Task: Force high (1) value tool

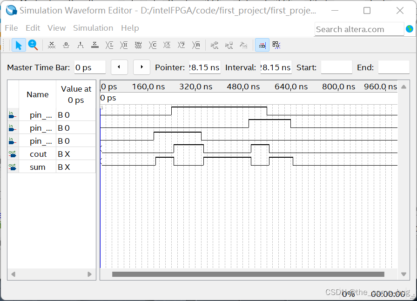Action: tap(81, 45)
